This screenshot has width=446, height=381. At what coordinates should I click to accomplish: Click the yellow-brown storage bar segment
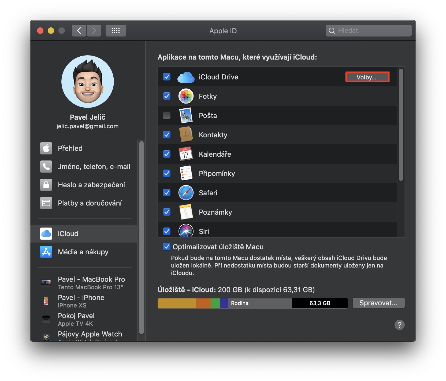point(177,303)
